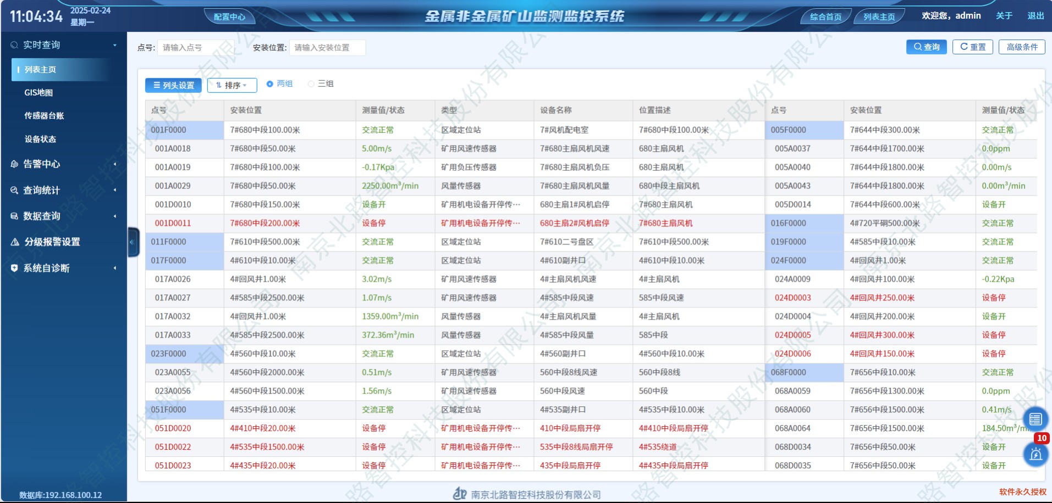Image resolution: width=1052 pixels, height=503 pixels.
Task: Click the 数据查询 sidebar icon
Action: pyautogui.click(x=15, y=216)
